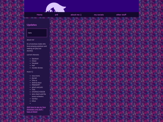Select the Updates heading

(32, 25)
